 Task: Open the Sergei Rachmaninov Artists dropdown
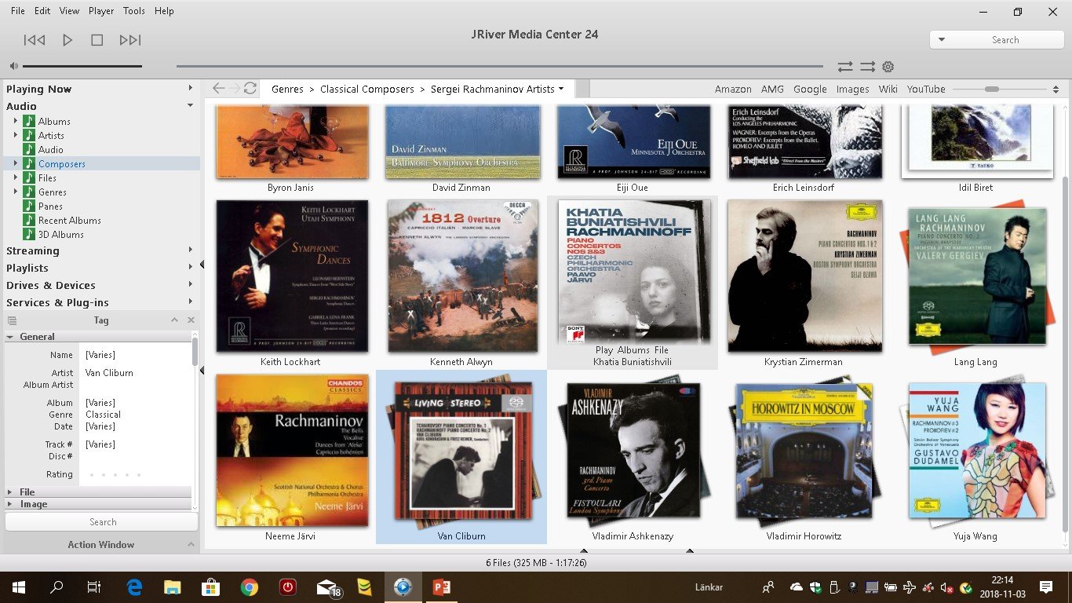point(561,90)
